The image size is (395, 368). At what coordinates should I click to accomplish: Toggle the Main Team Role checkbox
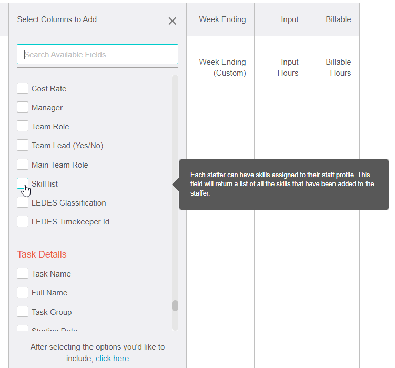(x=23, y=165)
